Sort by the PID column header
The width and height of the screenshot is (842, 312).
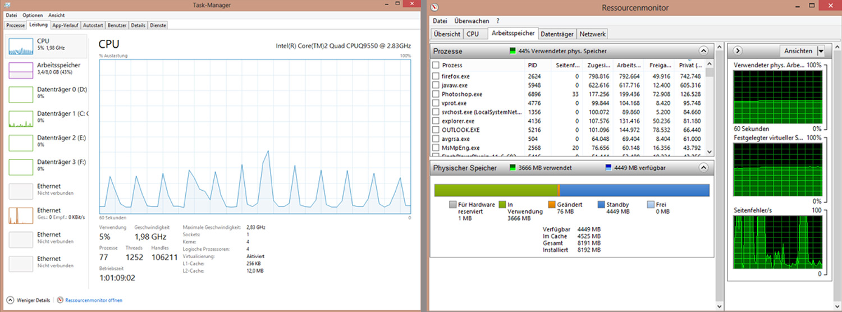click(538, 65)
